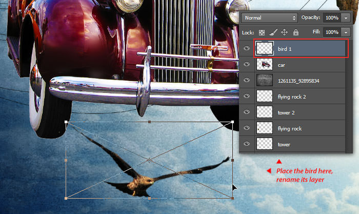Click the bottom-right transform handle

[x=233, y=199]
